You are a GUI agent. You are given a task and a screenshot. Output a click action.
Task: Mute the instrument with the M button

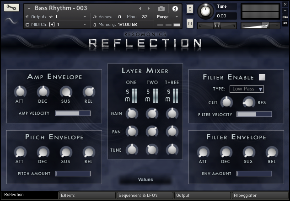[x=190, y=23]
